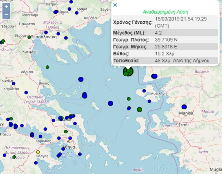Click the Κόρινθος city label
The image size is (222, 174).
(x=43, y=141)
